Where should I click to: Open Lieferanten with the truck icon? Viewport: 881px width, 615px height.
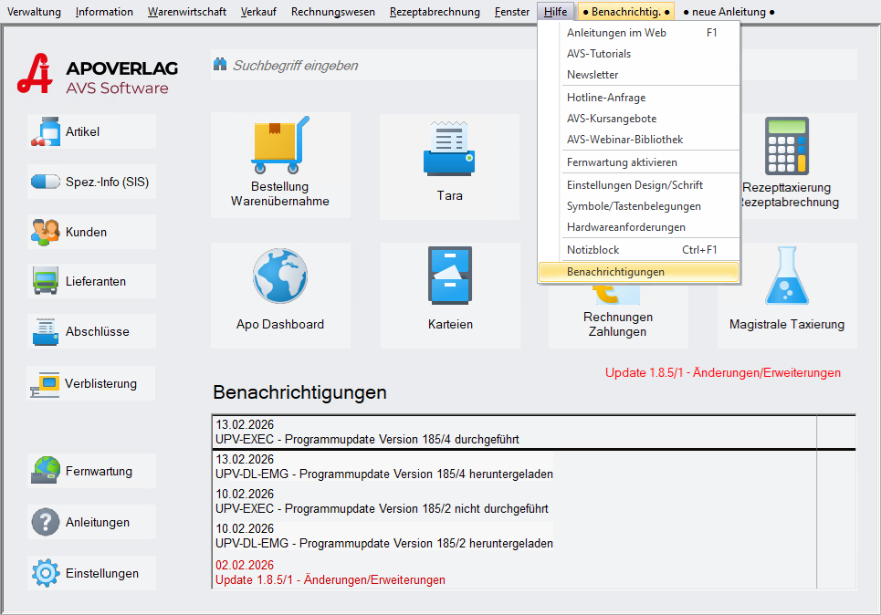click(x=91, y=281)
